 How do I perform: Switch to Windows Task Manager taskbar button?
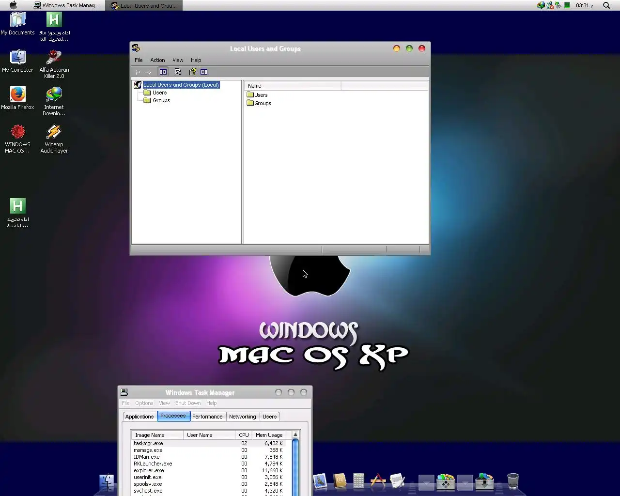click(67, 5)
